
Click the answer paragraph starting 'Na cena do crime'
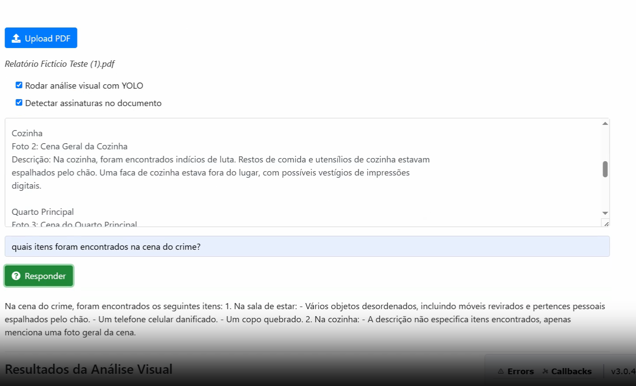click(305, 319)
